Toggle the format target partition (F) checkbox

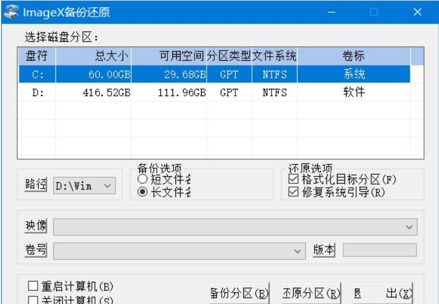click(x=293, y=179)
